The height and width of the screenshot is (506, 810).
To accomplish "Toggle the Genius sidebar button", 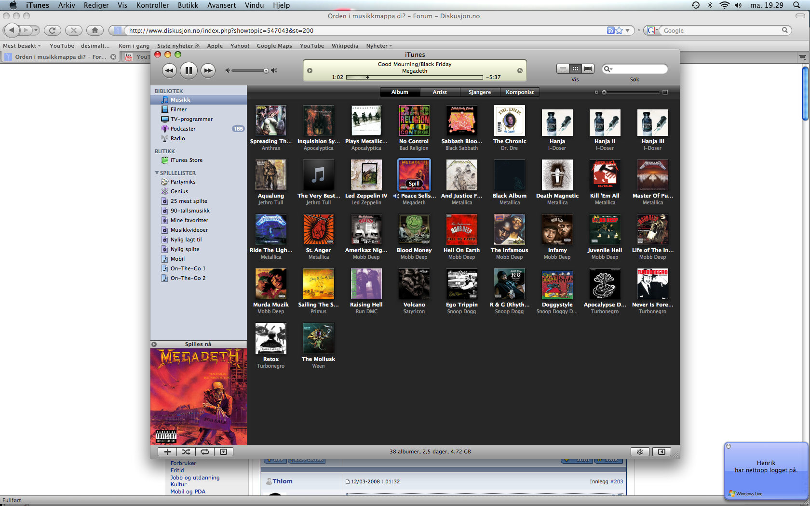I will [x=661, y=452].
